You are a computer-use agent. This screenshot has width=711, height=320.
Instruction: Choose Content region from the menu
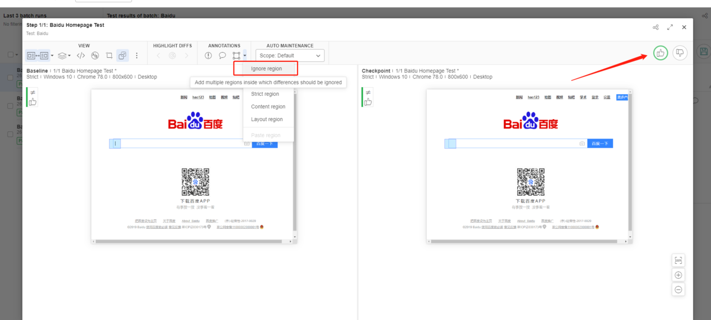click(268, 107)
